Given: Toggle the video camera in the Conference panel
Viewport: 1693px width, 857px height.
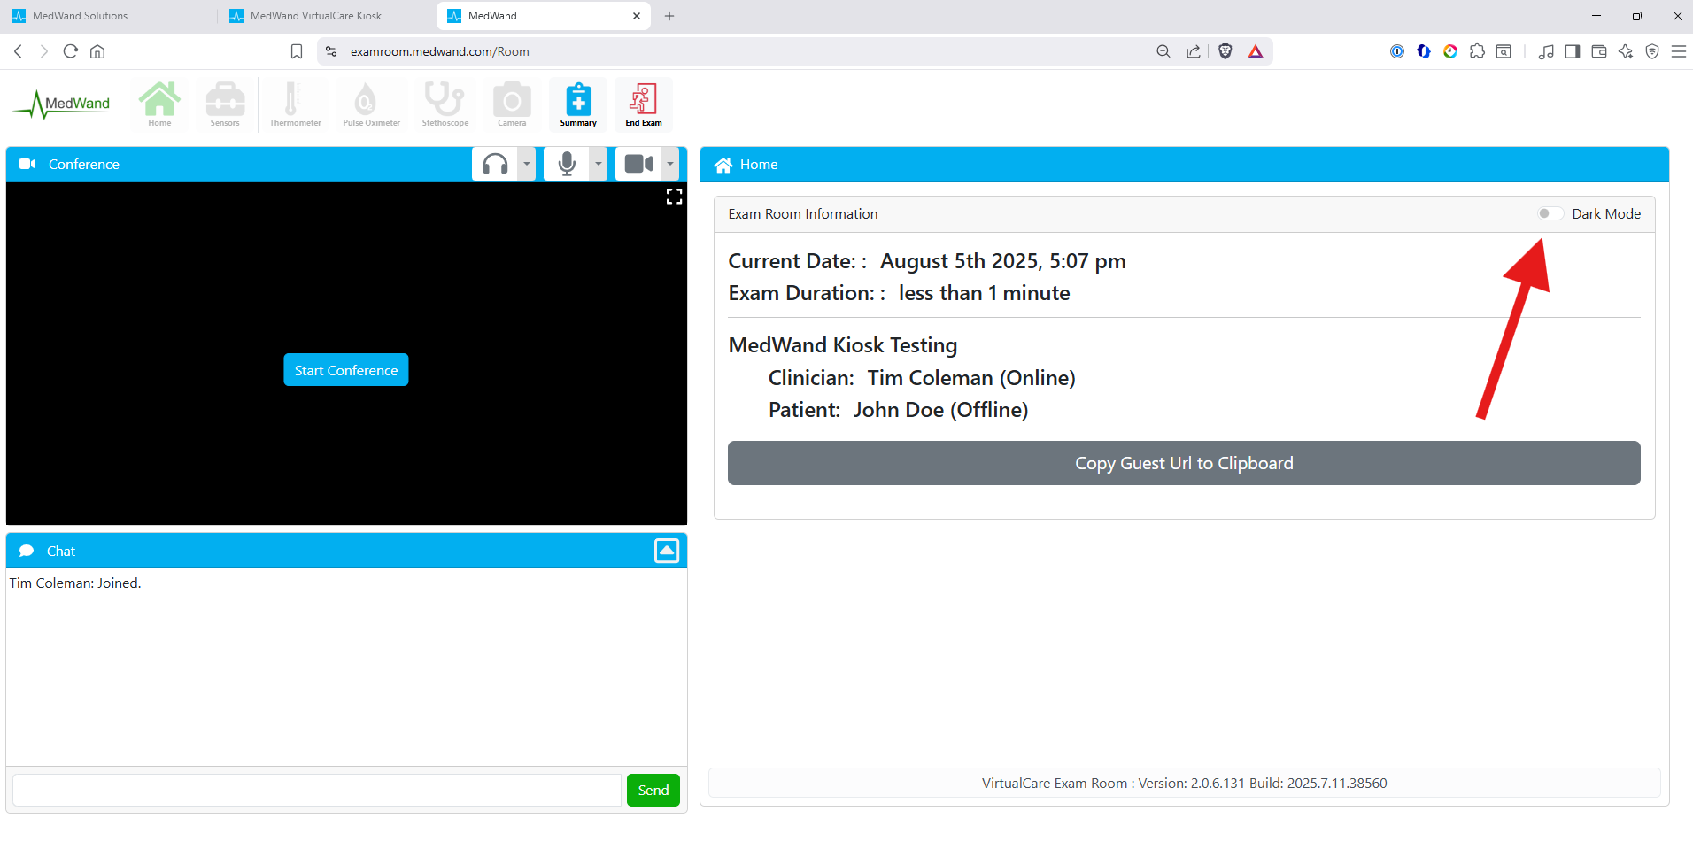Looking at the screenshot, I should click(x=638, y=164).
